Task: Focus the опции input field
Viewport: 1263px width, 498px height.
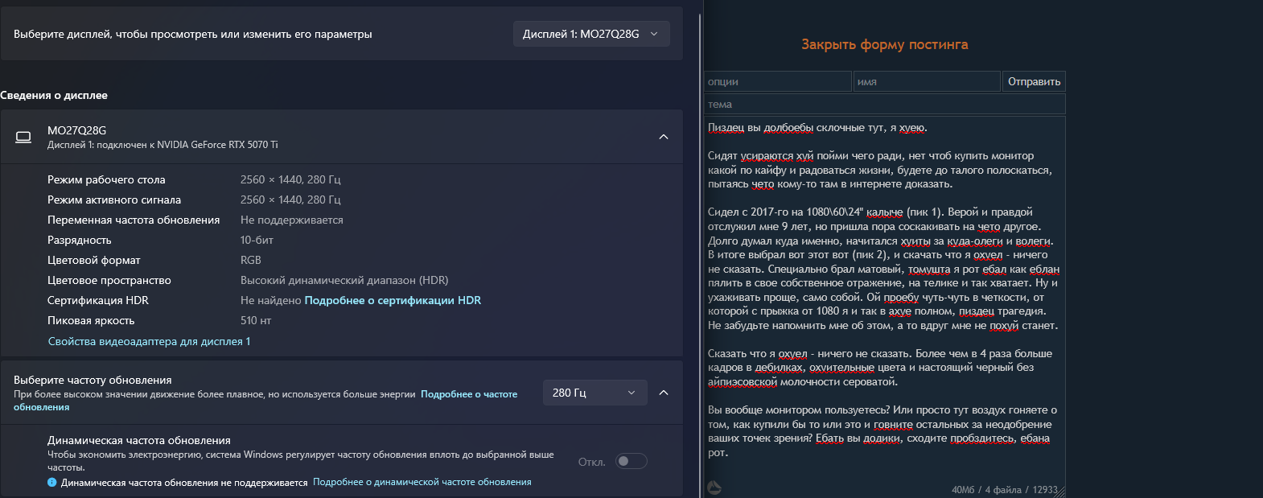Action: point(778,81)
